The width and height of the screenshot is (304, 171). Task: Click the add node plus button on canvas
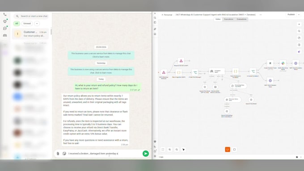point(299,25)
